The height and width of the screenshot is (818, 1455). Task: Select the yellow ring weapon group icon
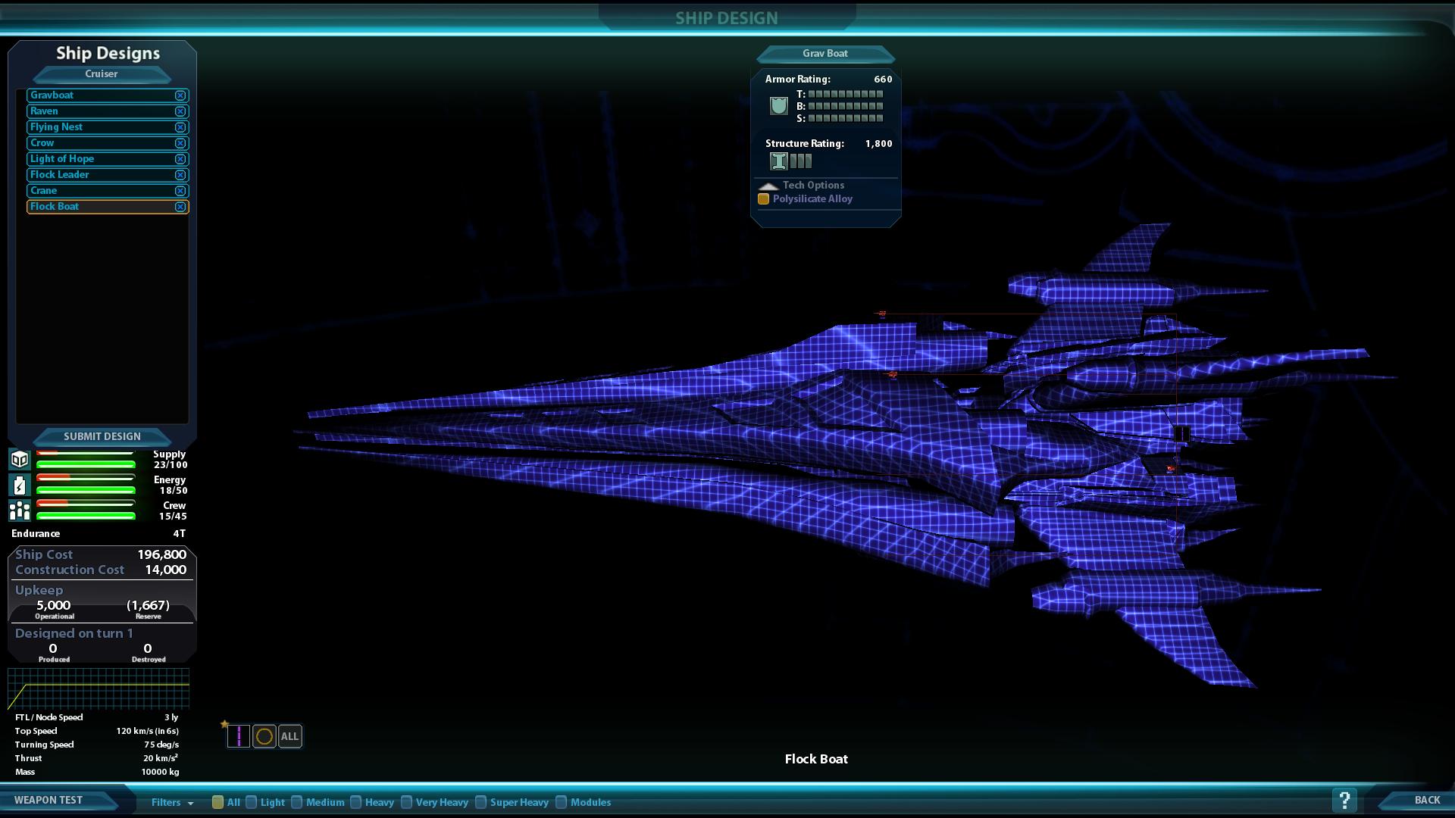coord(264,736)
